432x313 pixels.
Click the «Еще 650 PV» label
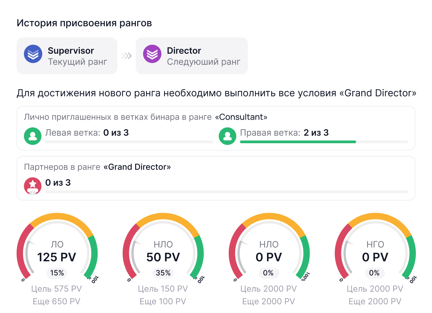(56, 301)
